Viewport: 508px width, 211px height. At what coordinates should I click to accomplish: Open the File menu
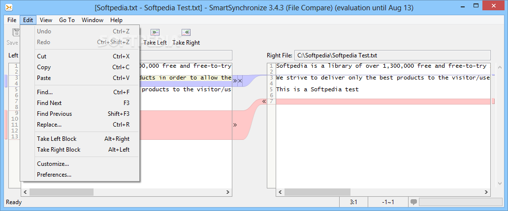(x=12, y=20)
